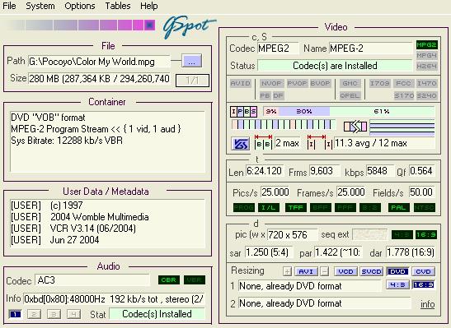Click the frame type percentage bar
The height and width of the screenshot is (328, 451).
[349, 111]
